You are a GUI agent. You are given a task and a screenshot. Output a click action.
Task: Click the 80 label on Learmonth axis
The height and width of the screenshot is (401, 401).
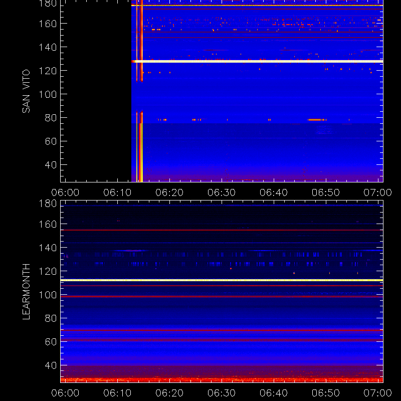point(51,318)
